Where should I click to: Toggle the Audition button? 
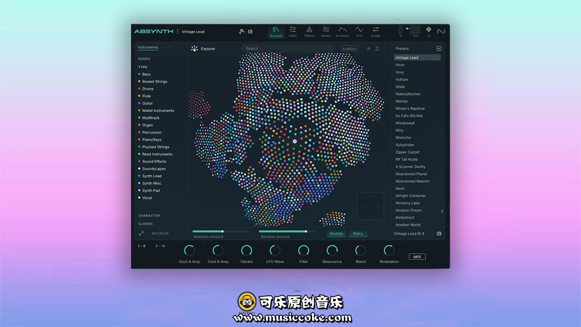(x=349, y=49)
